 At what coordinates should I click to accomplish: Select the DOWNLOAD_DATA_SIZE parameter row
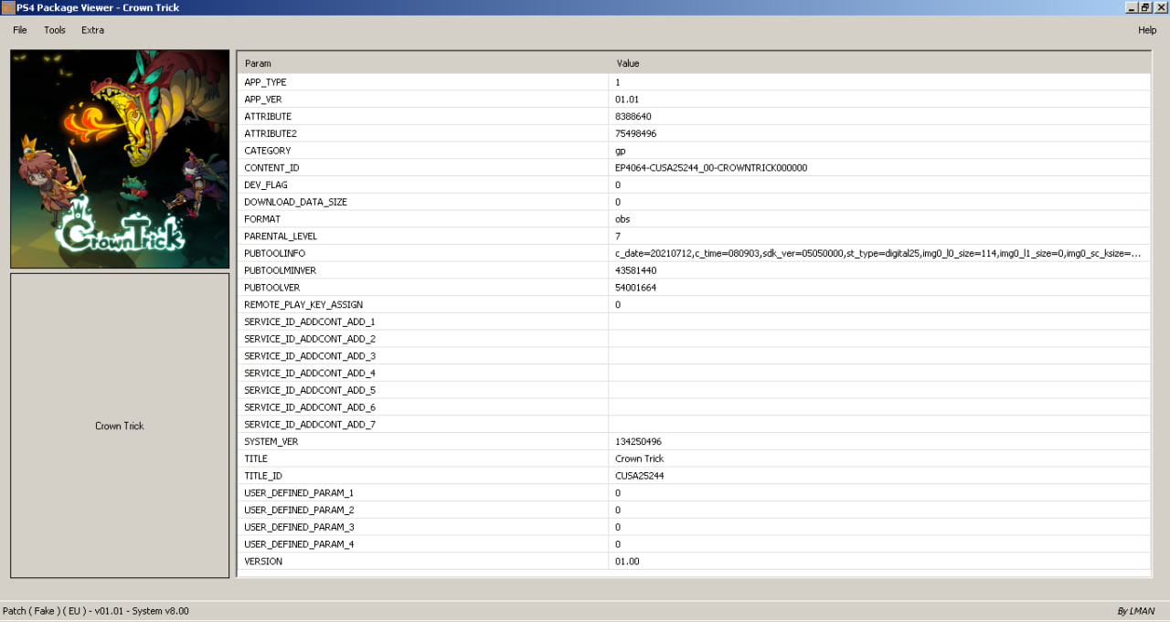694,202
